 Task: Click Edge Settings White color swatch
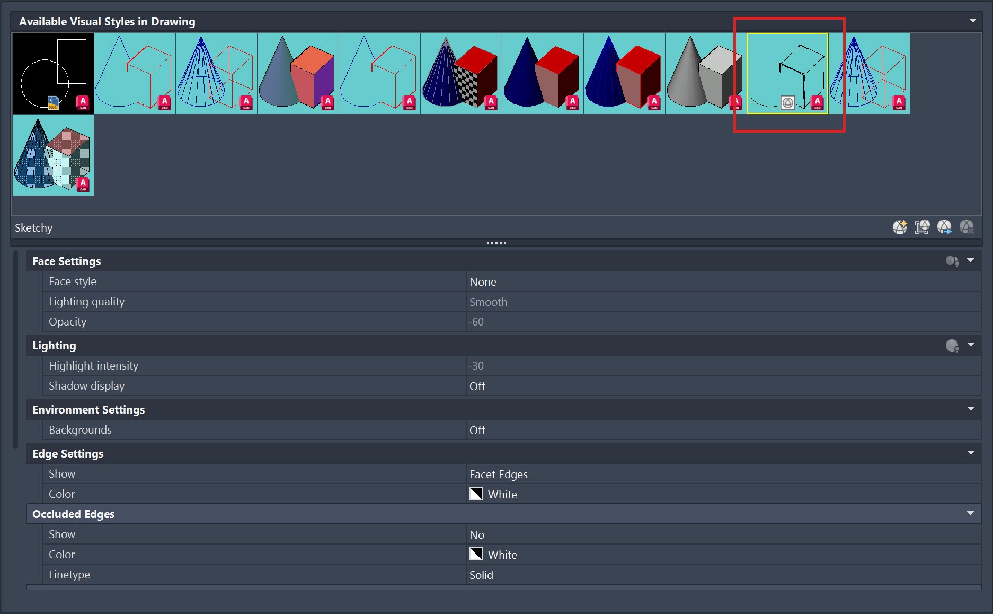[x=476, y=494]
